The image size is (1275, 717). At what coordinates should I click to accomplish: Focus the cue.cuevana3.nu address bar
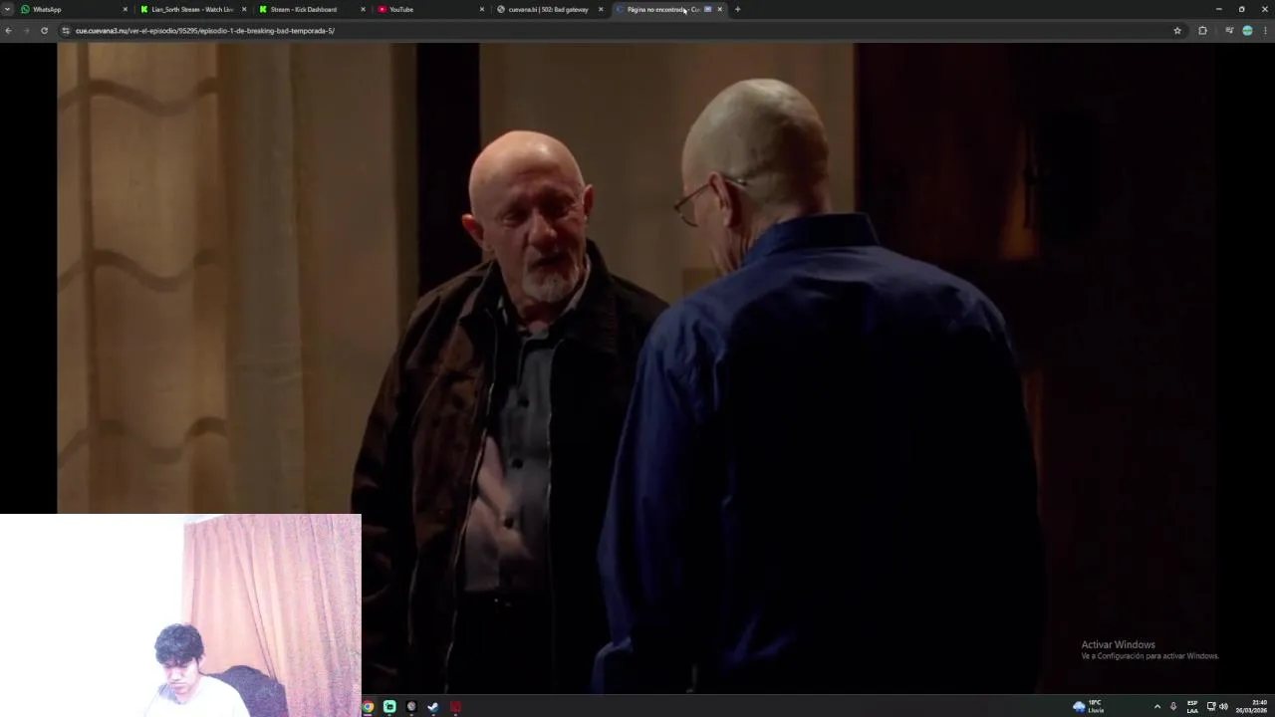pyautogui.click(x=618, y=31)
